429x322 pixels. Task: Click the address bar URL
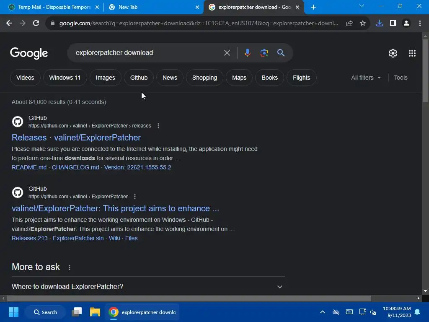point(199,23)
